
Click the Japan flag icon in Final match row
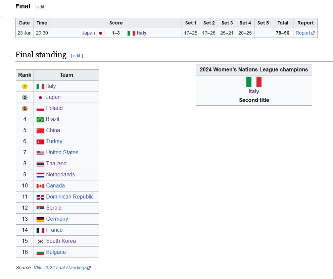click(100, 33)
